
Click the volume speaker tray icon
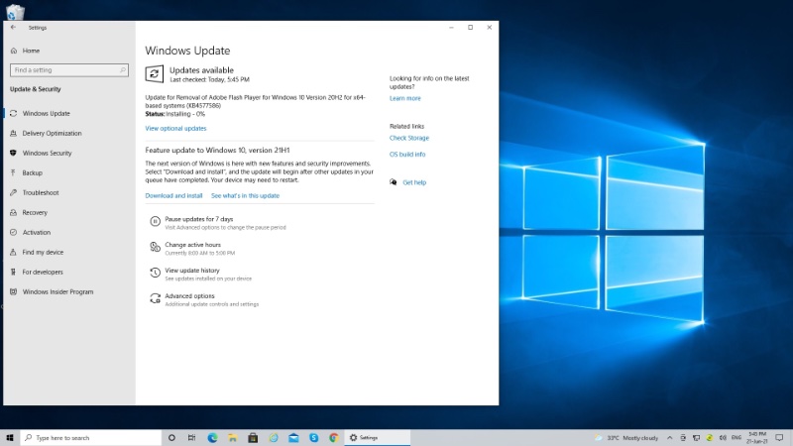point(723,438)
